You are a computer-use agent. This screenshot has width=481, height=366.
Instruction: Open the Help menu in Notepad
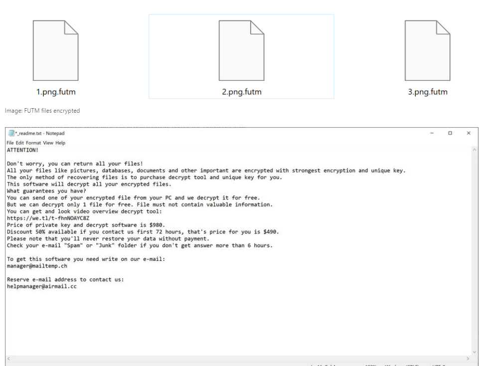[60, 143]
